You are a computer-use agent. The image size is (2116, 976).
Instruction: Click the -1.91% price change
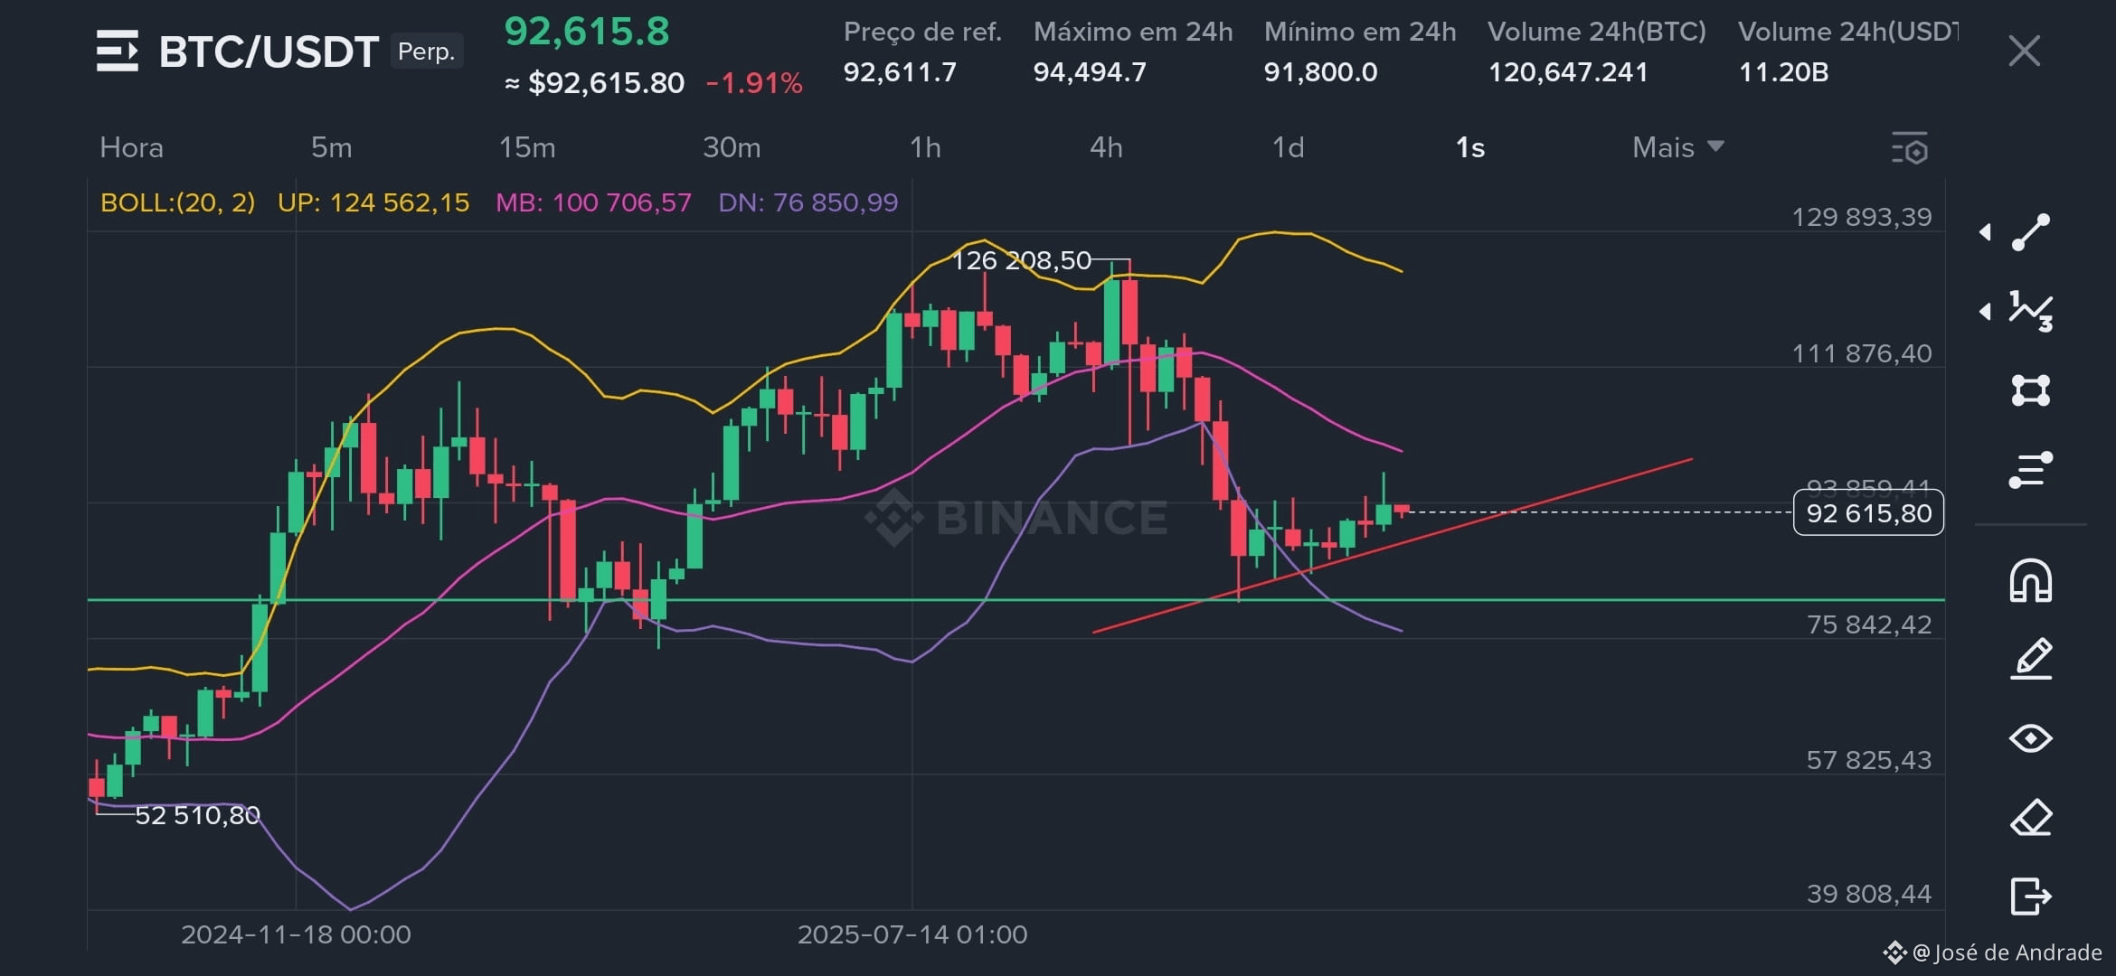pyautogui.click(x=754, y=83)
